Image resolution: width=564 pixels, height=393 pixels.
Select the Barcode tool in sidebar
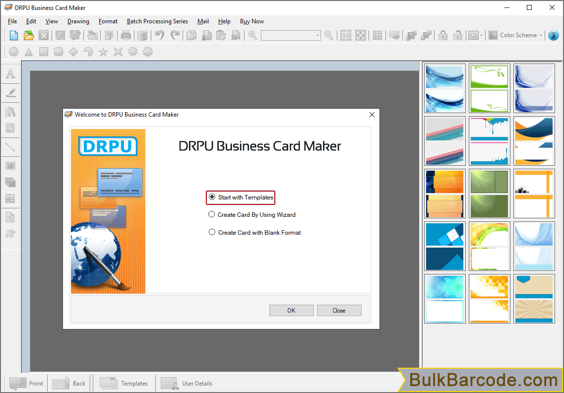click(x=10, y=166)
